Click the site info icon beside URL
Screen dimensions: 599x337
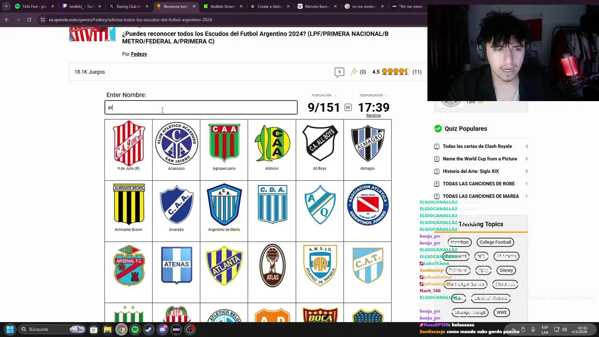(x=43, y=20)
